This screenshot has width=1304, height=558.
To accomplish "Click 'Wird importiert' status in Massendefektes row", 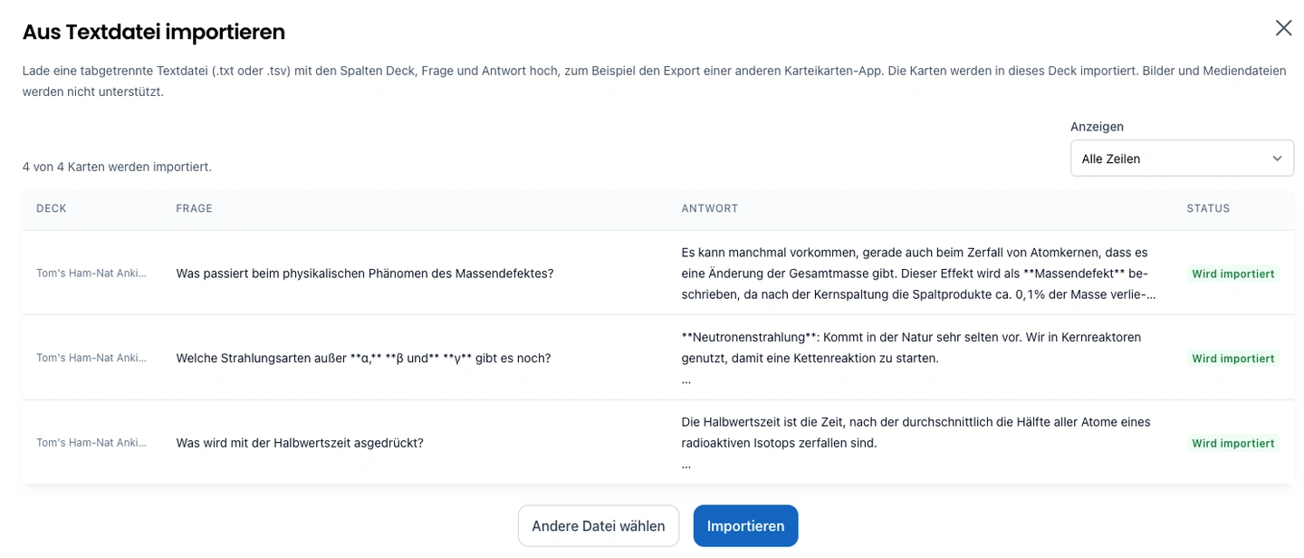I will pyautogui.click(x=1232, y=274).
